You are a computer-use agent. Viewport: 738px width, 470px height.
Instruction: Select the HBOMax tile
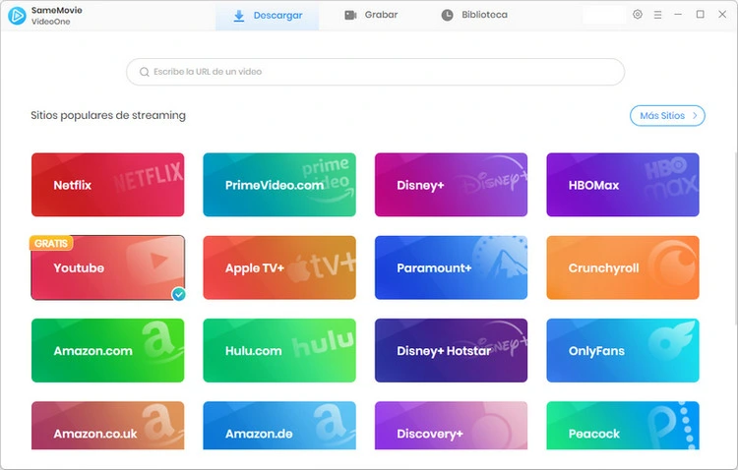tap(622, 185)
